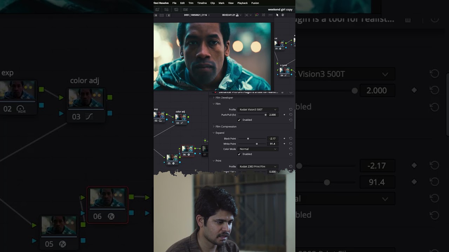
Task: Open the clips filmstrip dropdown arrow
Action: [191, 9]
